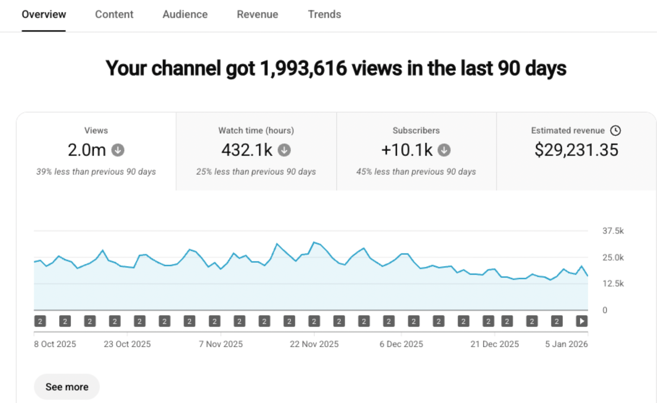Click the clock icon next to Estimated revenue

(x=615, y=131)
